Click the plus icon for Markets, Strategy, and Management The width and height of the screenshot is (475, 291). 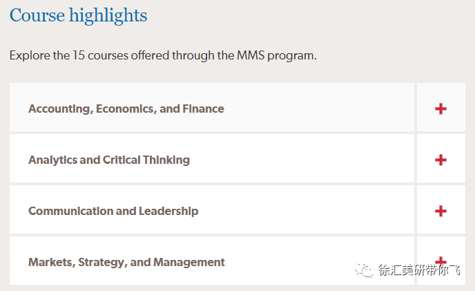pyautogui.click(x=440, y=261)
